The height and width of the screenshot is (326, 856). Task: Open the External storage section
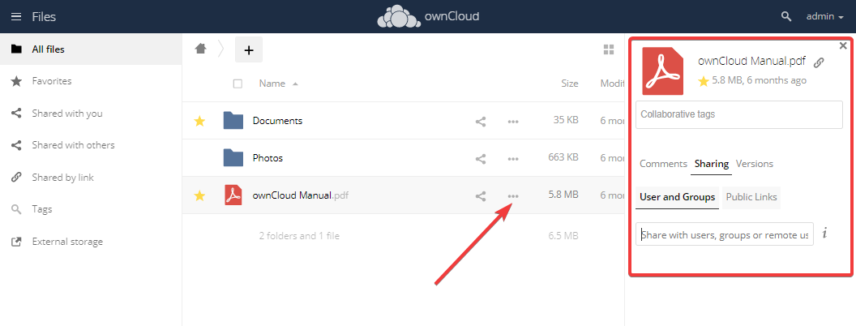pos(67,242)
